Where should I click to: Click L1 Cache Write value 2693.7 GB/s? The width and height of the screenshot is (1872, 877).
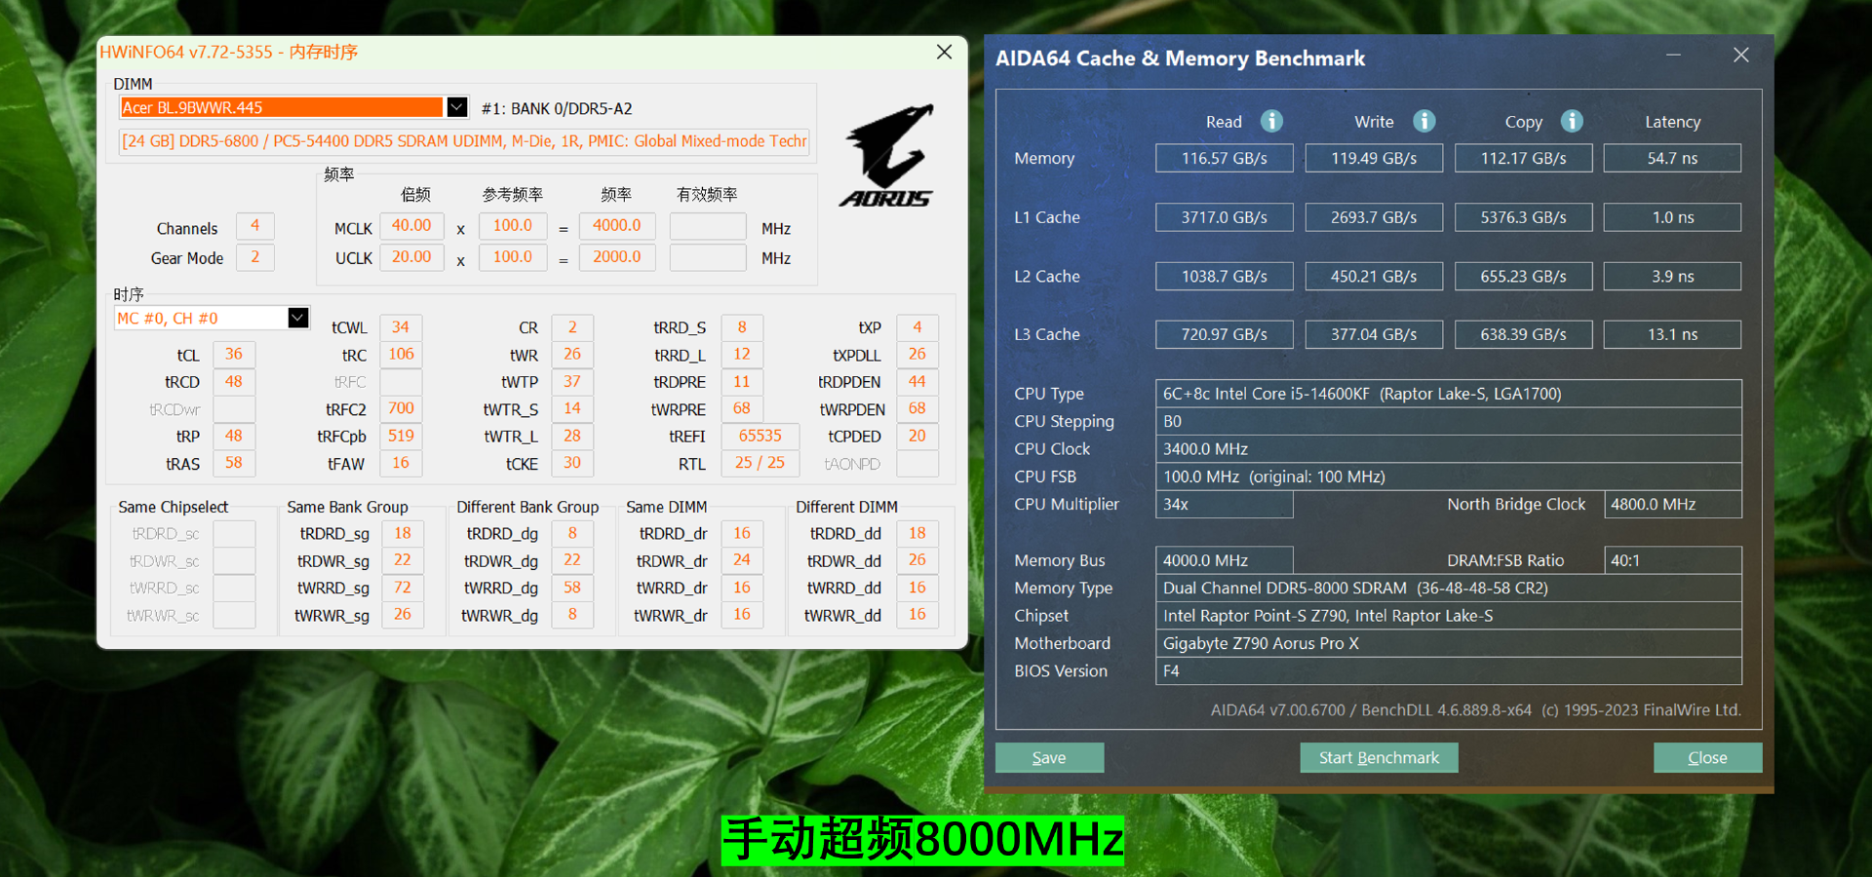coord(1374,217)
